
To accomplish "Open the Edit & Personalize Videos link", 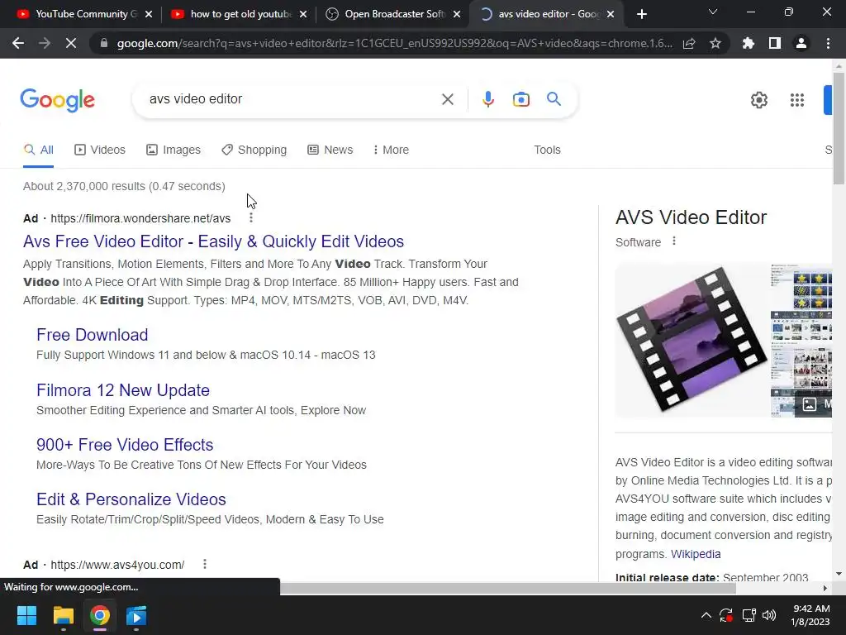I will pyautogui.click(x=131, y=499).
